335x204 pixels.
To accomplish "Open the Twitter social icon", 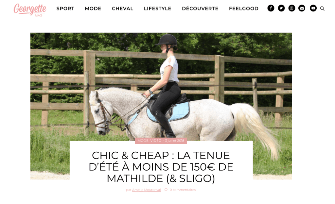I will pos(281,8).
